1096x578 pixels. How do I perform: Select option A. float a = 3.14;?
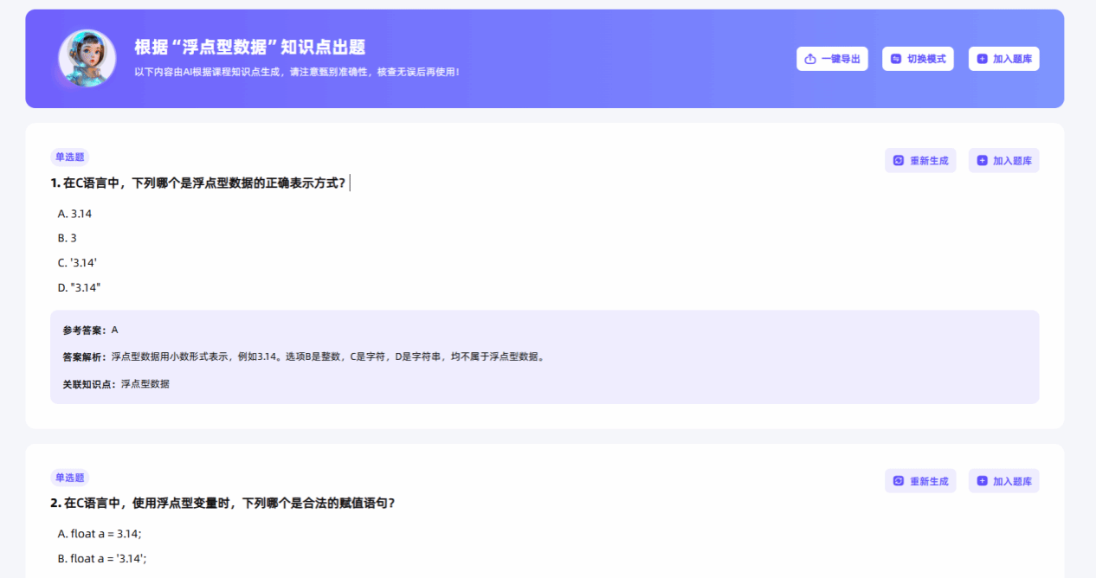coord(100,534)
